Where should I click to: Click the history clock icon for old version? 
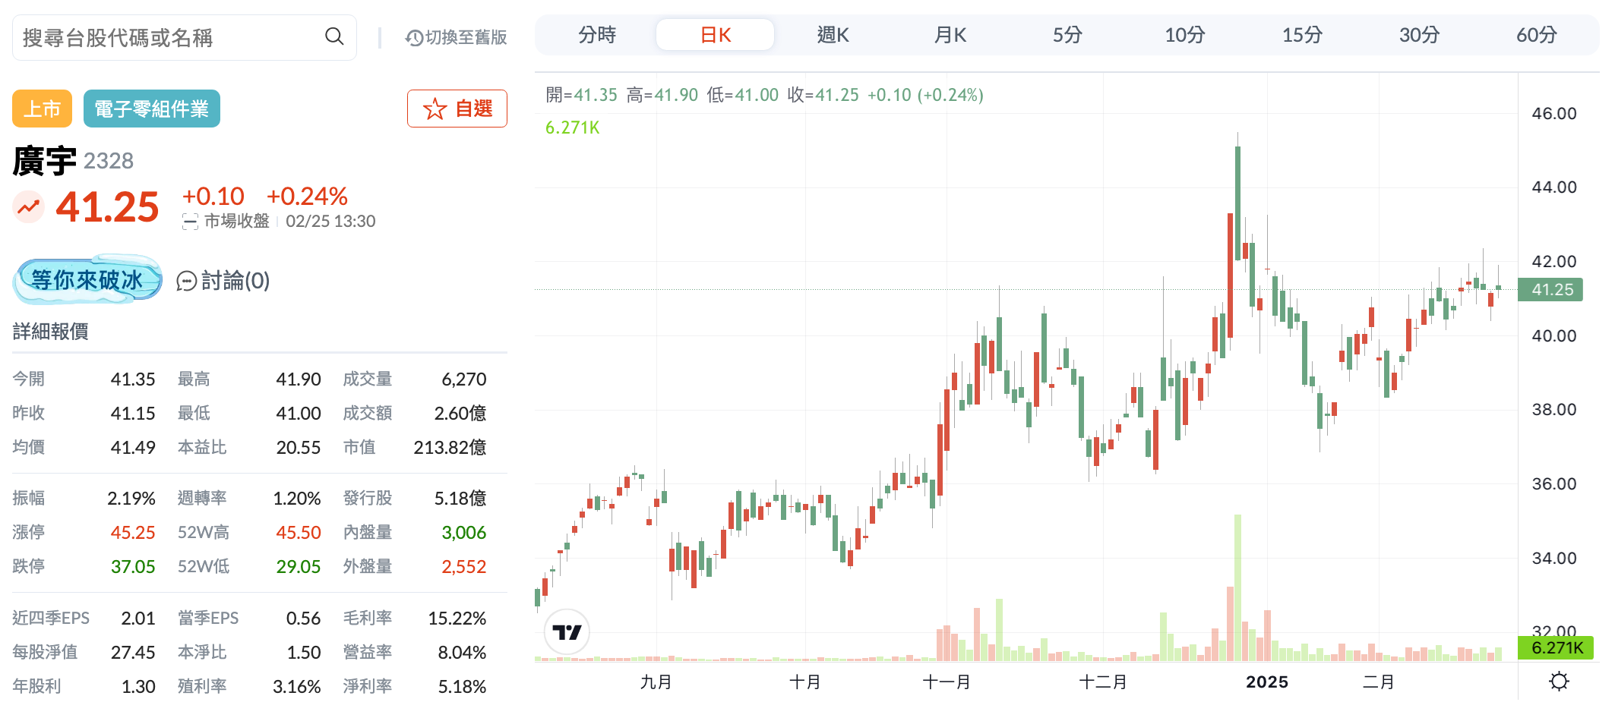(414, 38)
